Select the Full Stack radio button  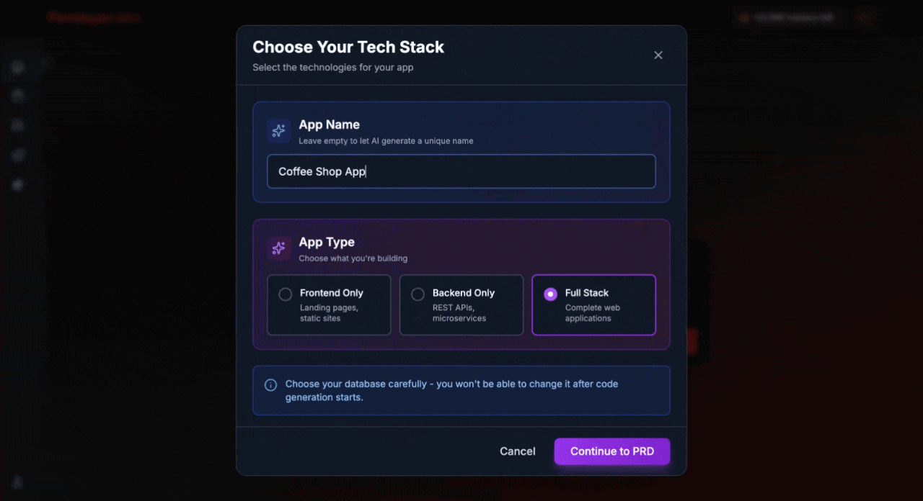[550, 294]
